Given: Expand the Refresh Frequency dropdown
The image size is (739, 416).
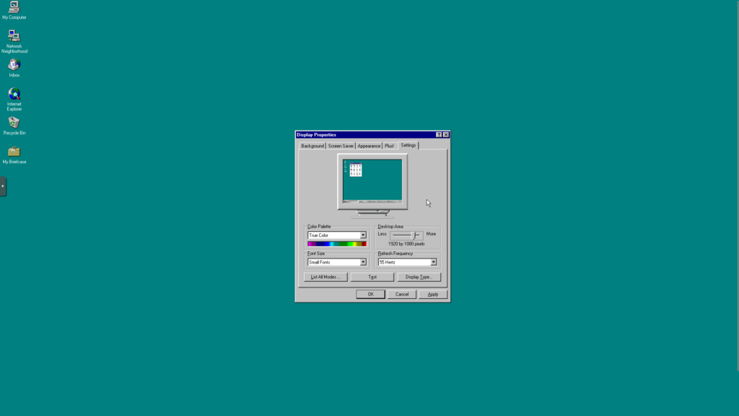Looking at the screenshot, I should [x=434, y=262].
